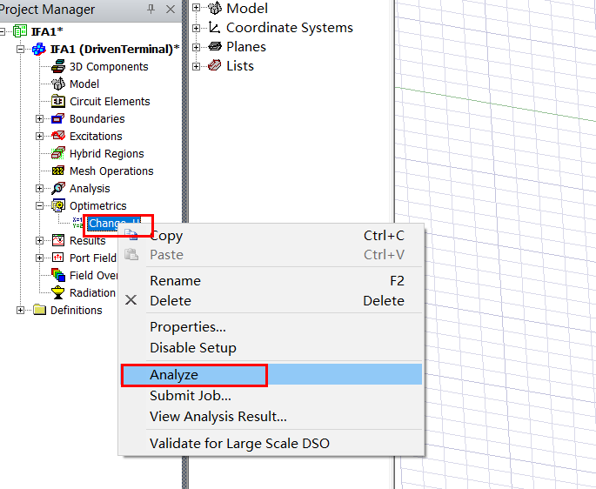
Task: Open View Analysis Result... menu entry
Action: coord(271,417)
